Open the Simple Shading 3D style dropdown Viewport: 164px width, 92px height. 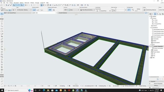143,86
